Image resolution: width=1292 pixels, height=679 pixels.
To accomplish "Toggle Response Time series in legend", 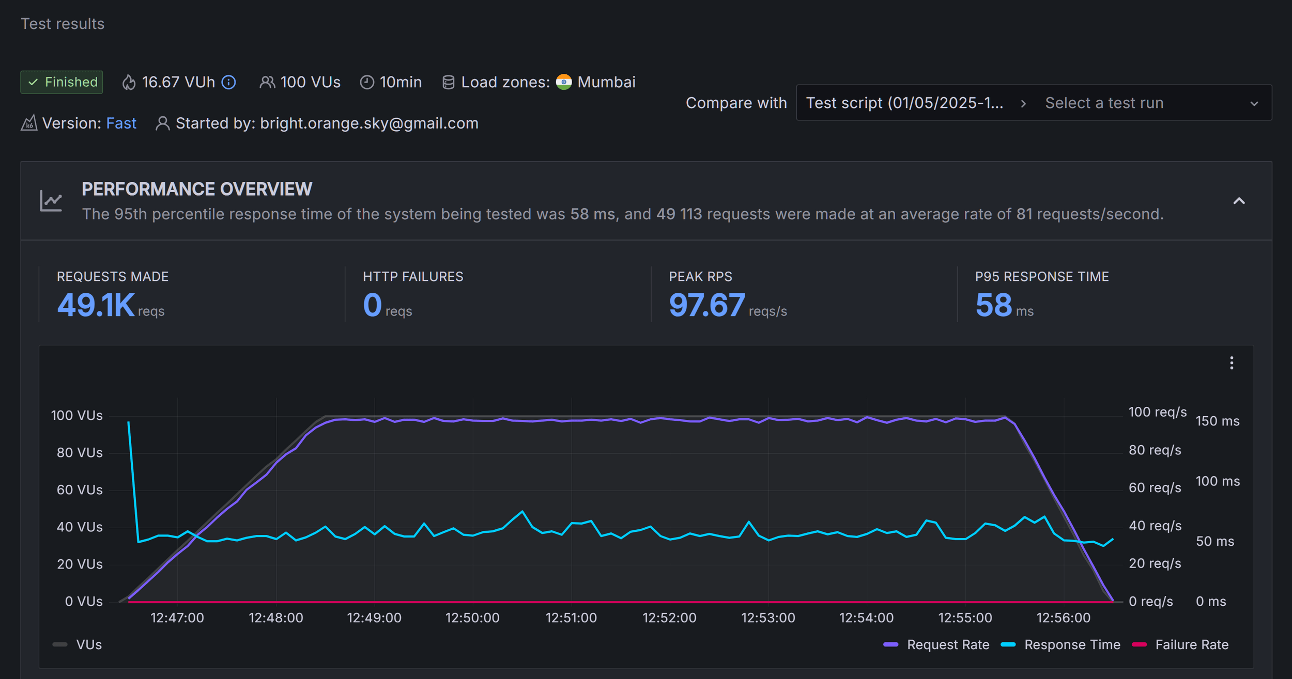I will 1072,644.
